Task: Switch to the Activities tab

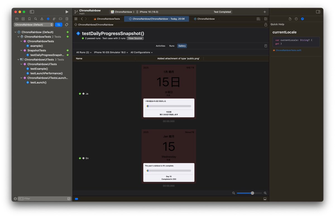Action: pyautogui.click(x=161, y=46)
